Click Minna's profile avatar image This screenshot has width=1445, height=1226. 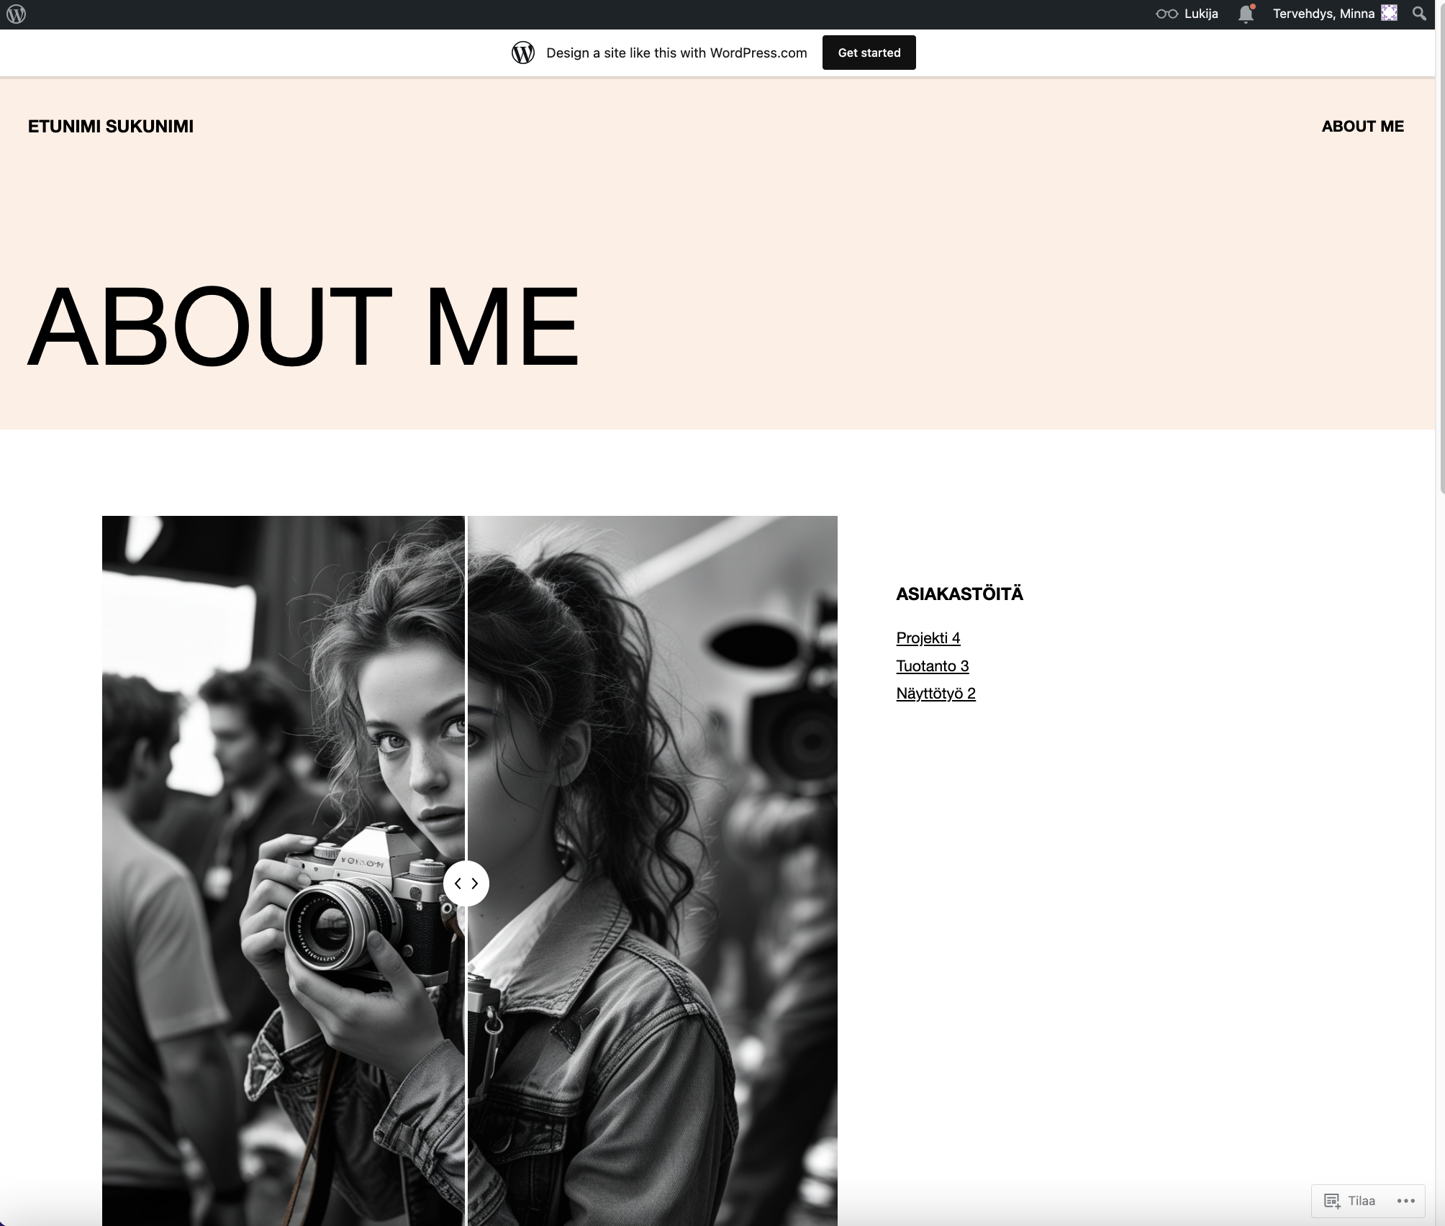tap(1389, 13)
